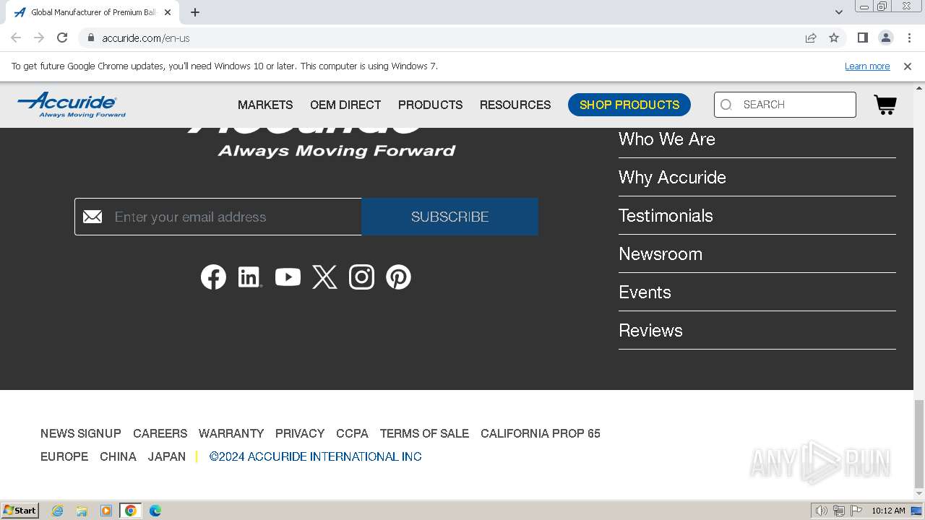View site info padlock icon
The image size is (925, 520).
click(x=90, y=38)
